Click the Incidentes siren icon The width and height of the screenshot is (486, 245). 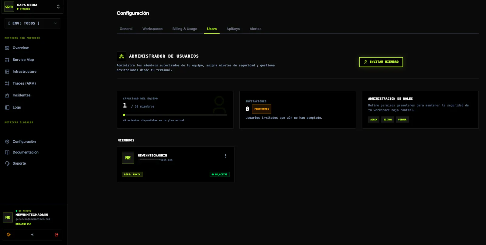[x=7, y=95]
